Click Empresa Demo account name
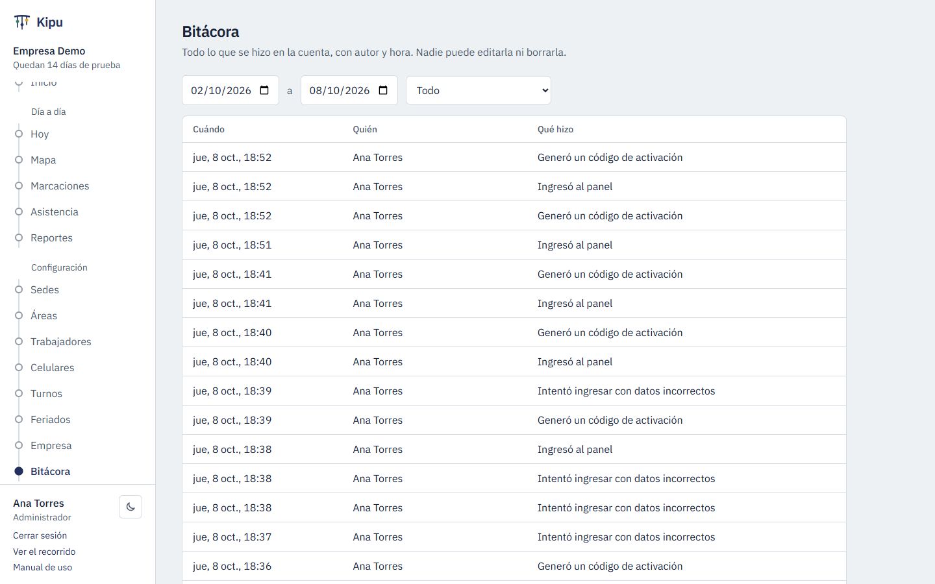935x584 pixels. click(x=49, y=51)
